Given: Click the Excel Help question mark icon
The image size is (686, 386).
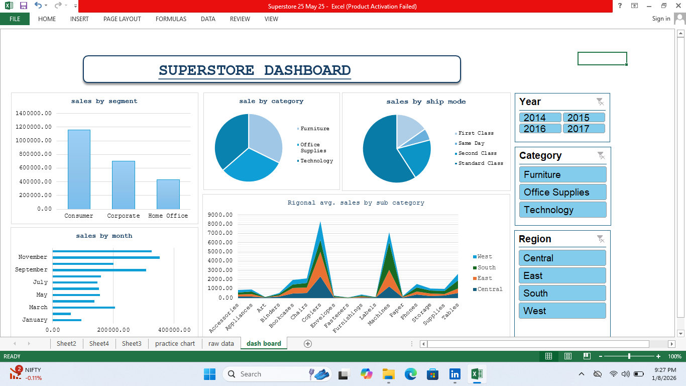Looking at the screenshot, I should 620,6.
